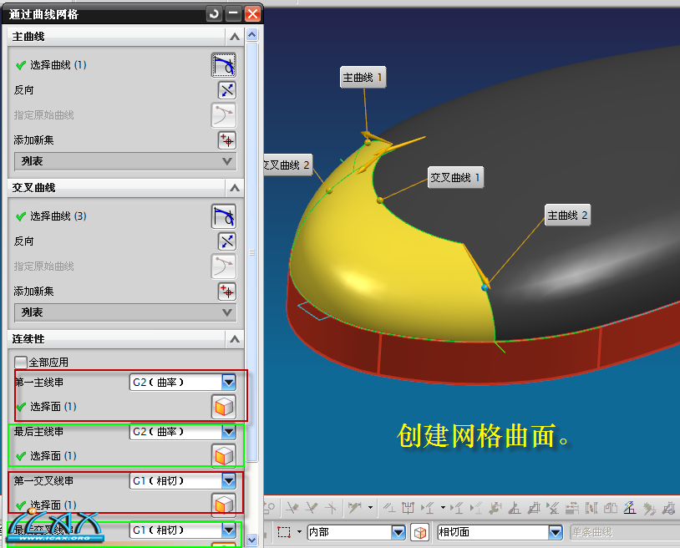This screenshot has width=680, height=548.
Task: Close the 通过曲线网格 dialog
Action: [252, 14]
